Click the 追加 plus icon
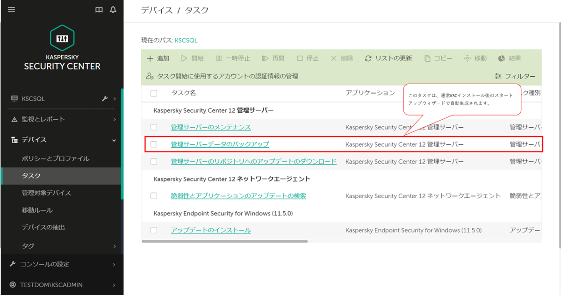Screen dimensions: 561x295 click(x=150, y=58)
